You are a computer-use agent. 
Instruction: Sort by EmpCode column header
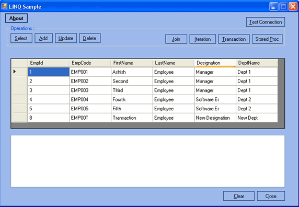coord(90,63)
